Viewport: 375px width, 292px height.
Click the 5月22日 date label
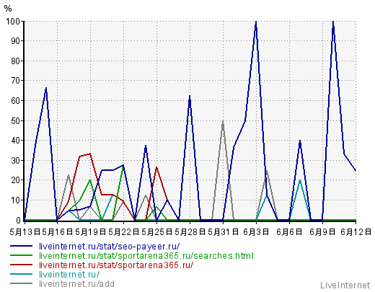click(123, 232)
